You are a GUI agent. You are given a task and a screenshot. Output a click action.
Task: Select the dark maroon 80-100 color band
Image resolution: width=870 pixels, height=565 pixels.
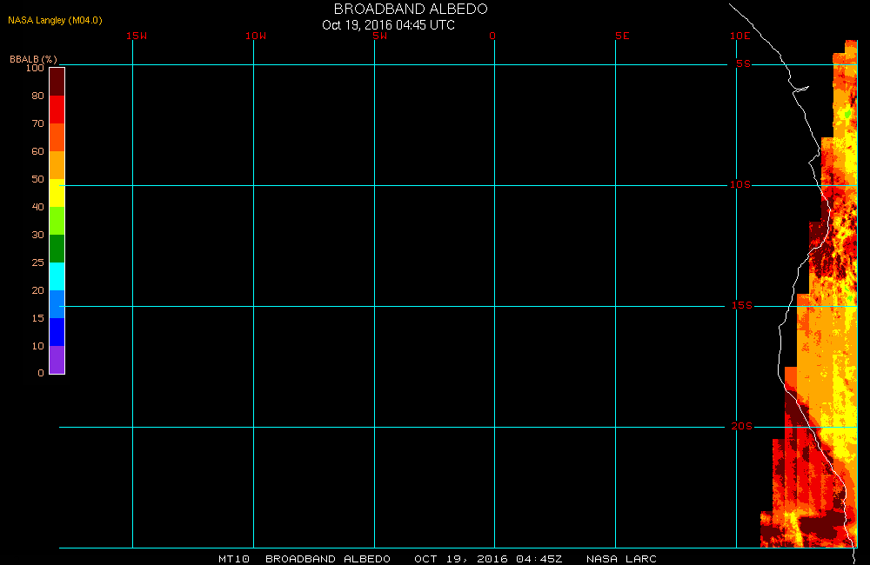(57, 82)
